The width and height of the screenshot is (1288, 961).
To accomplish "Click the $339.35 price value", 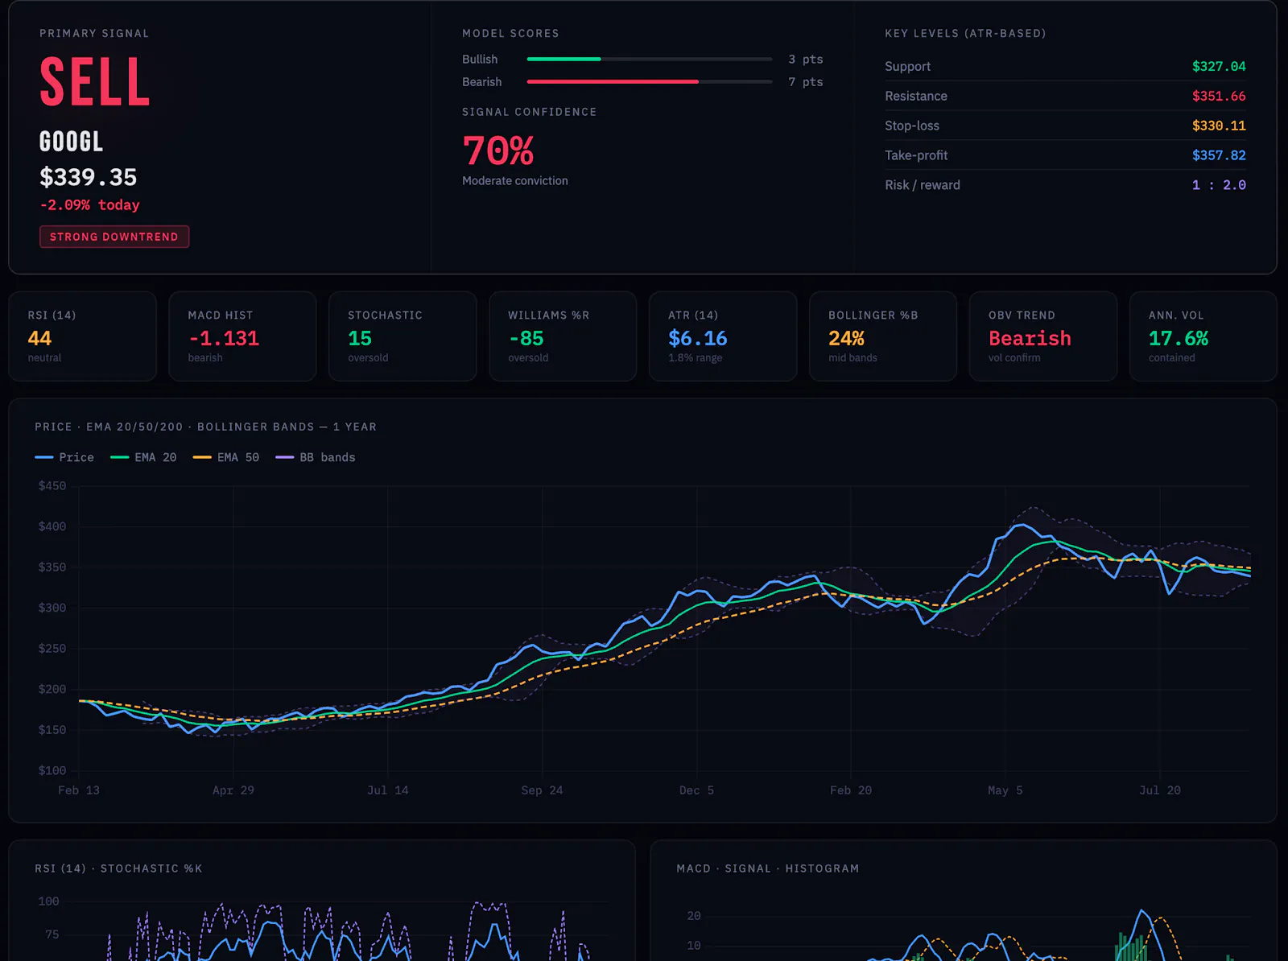I will pyautogui.click(x=89, y=177).
